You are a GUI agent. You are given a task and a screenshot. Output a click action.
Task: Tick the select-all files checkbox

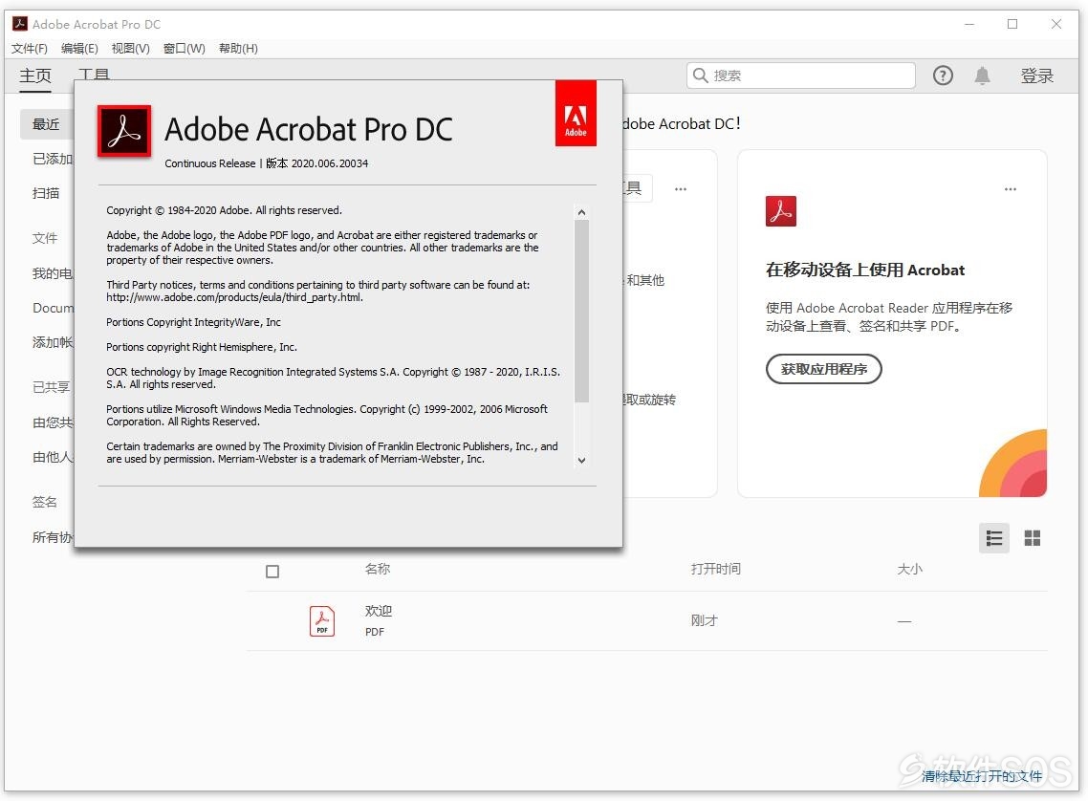(x=272, y=572)
